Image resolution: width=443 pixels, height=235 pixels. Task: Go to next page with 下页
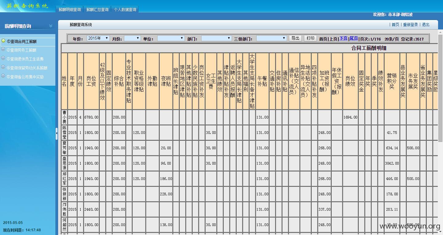click(x=343, y=38)
